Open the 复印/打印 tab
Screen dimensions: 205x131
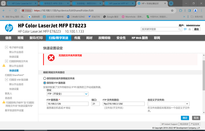[36, 38]
